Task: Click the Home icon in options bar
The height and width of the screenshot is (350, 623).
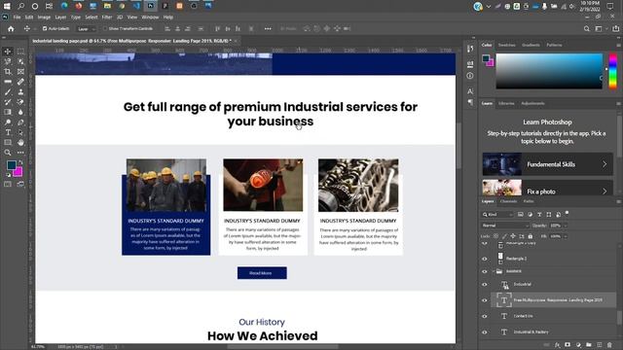Action: pyautogui.click(x=11, y=28)
